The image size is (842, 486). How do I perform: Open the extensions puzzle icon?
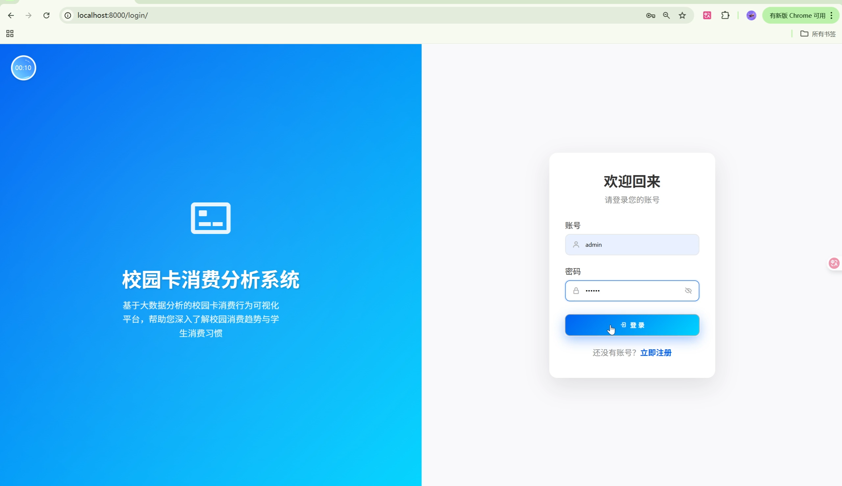[725, 15]
